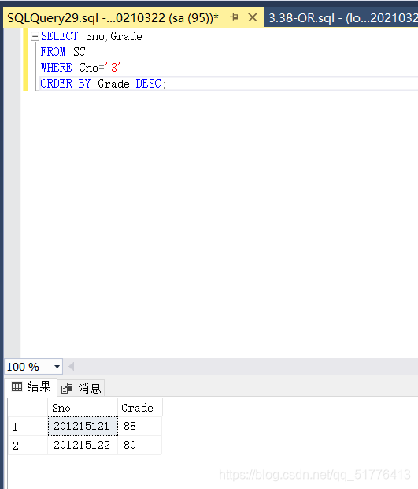The image size is (418, 489).
Task: Click the horizontal scrollbar left arrow
Action: click(x=72, y=367)
